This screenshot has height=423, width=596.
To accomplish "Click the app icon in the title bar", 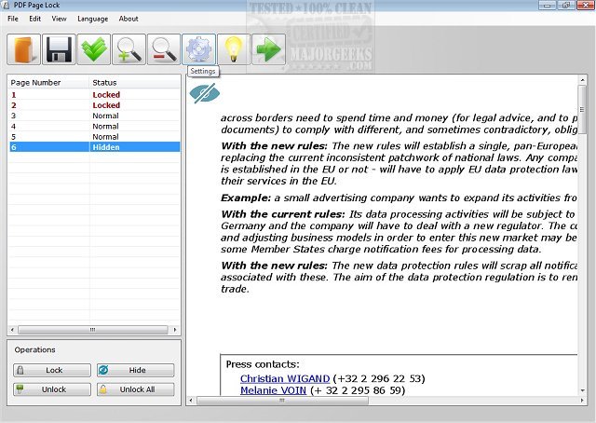I will 6,5.
